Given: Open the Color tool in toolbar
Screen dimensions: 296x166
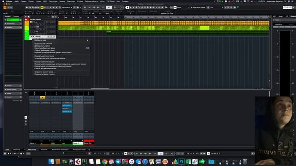Looking at the screenshot, I should pos(166,7).
